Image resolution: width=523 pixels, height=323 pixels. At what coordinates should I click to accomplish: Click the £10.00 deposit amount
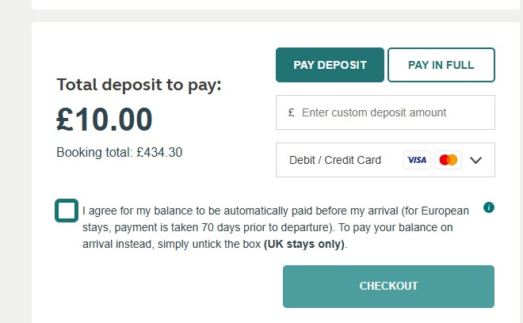(x=105, y=119)
